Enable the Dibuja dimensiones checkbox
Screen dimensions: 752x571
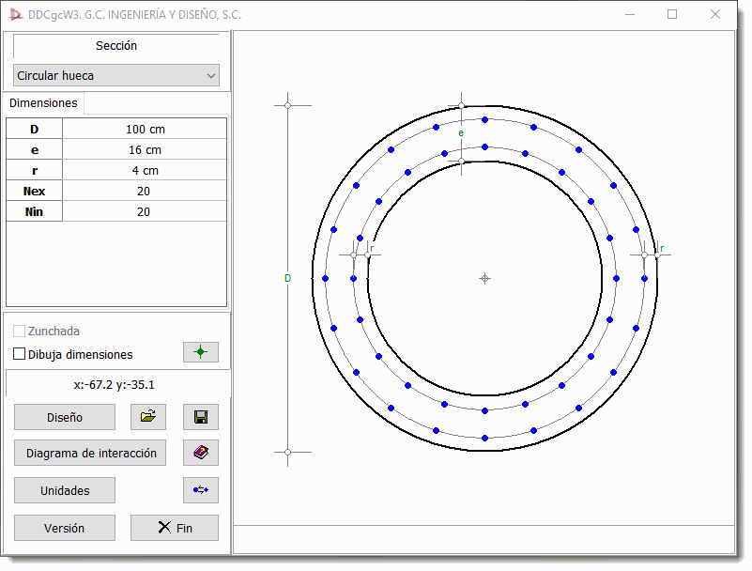click(x=19, y=354)
